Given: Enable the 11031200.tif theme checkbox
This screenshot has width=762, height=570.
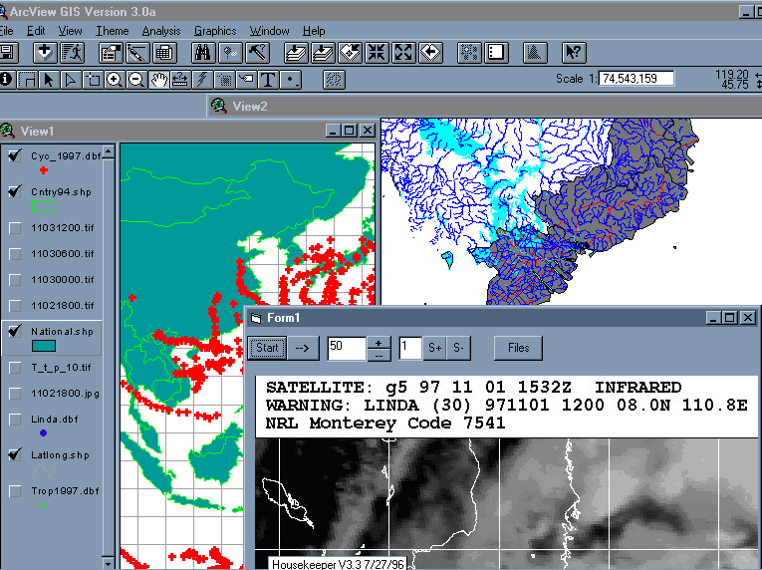Looking at the screenshot, I should click(x=15, y=228).
